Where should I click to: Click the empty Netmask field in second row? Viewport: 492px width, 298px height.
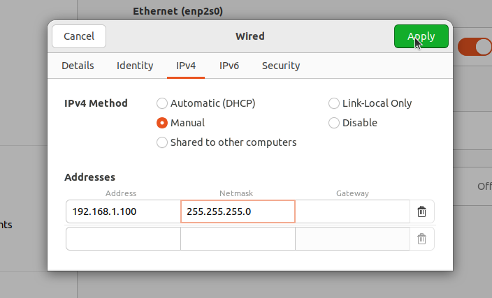pos(238,239)
